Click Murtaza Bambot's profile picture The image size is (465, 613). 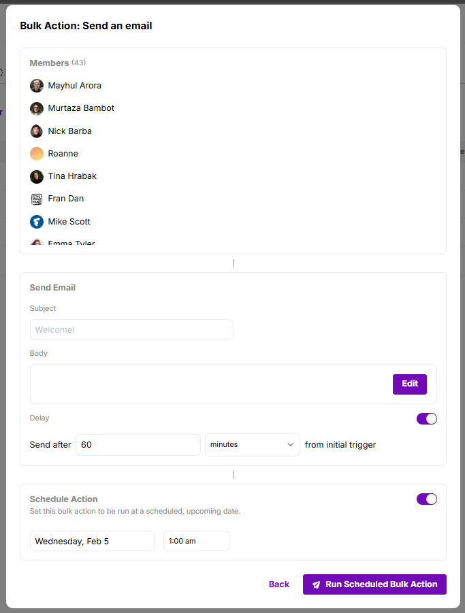click(37, 108)
